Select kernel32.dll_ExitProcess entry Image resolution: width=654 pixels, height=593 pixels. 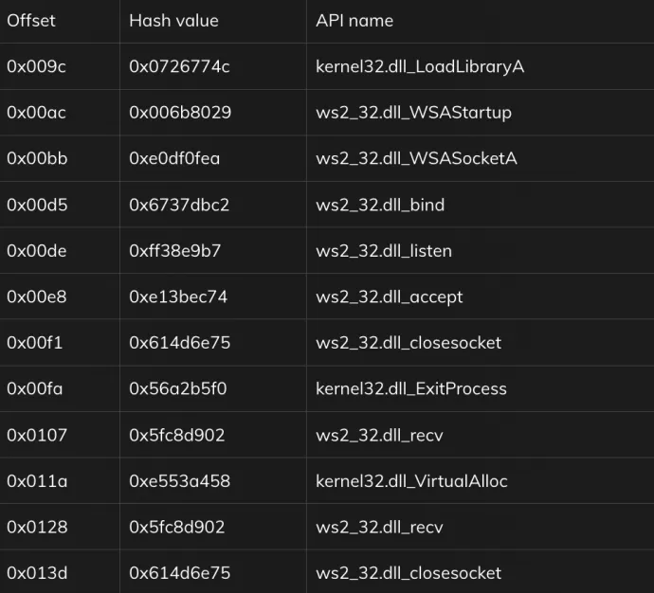(x=411, y=388)
